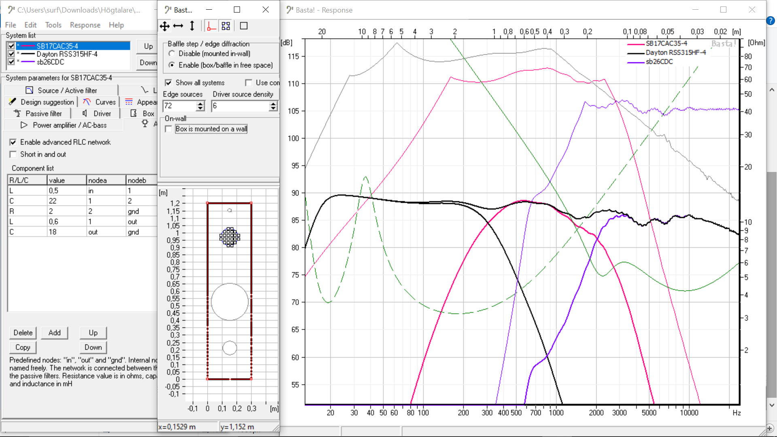Click the rectangle/baffle shape icon
This screenshot has height=437, width=777.
coord(243,25)
